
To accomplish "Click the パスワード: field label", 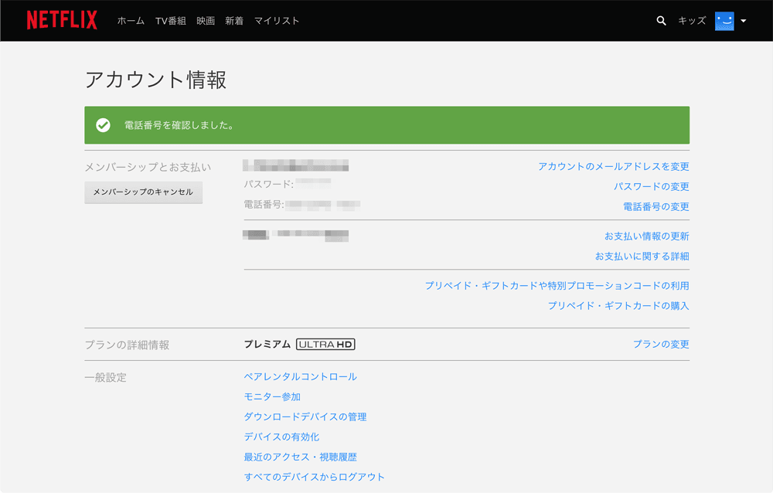I will point(269,185).
